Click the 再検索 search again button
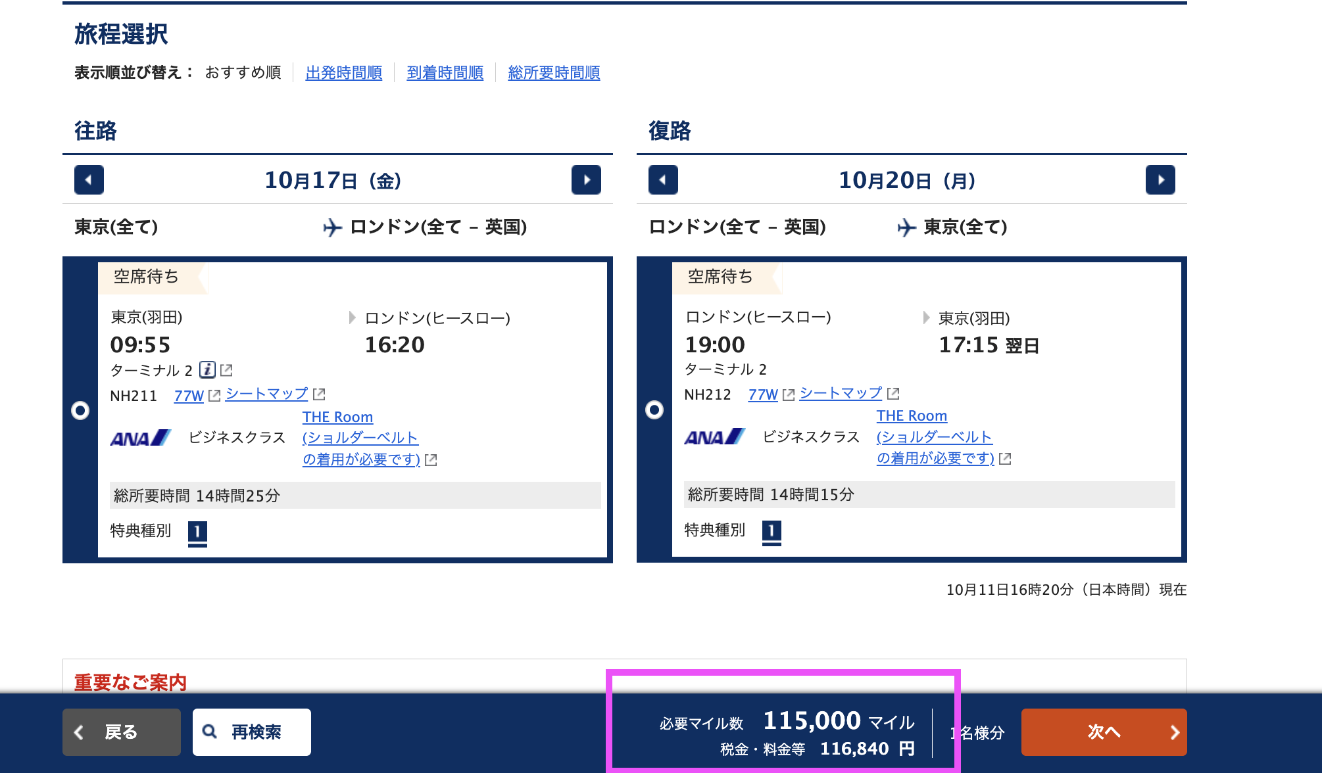Screen dimensions: 1322x773 (x=251, y=732)
